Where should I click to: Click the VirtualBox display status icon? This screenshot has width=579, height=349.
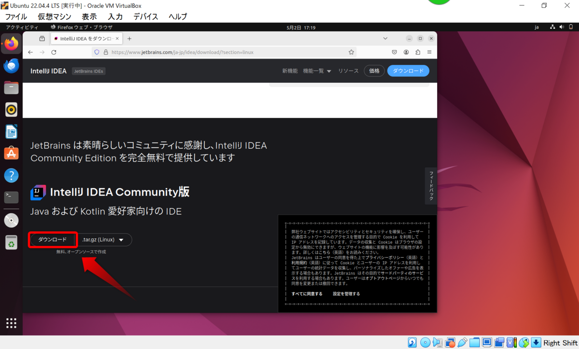click(487, 342)
